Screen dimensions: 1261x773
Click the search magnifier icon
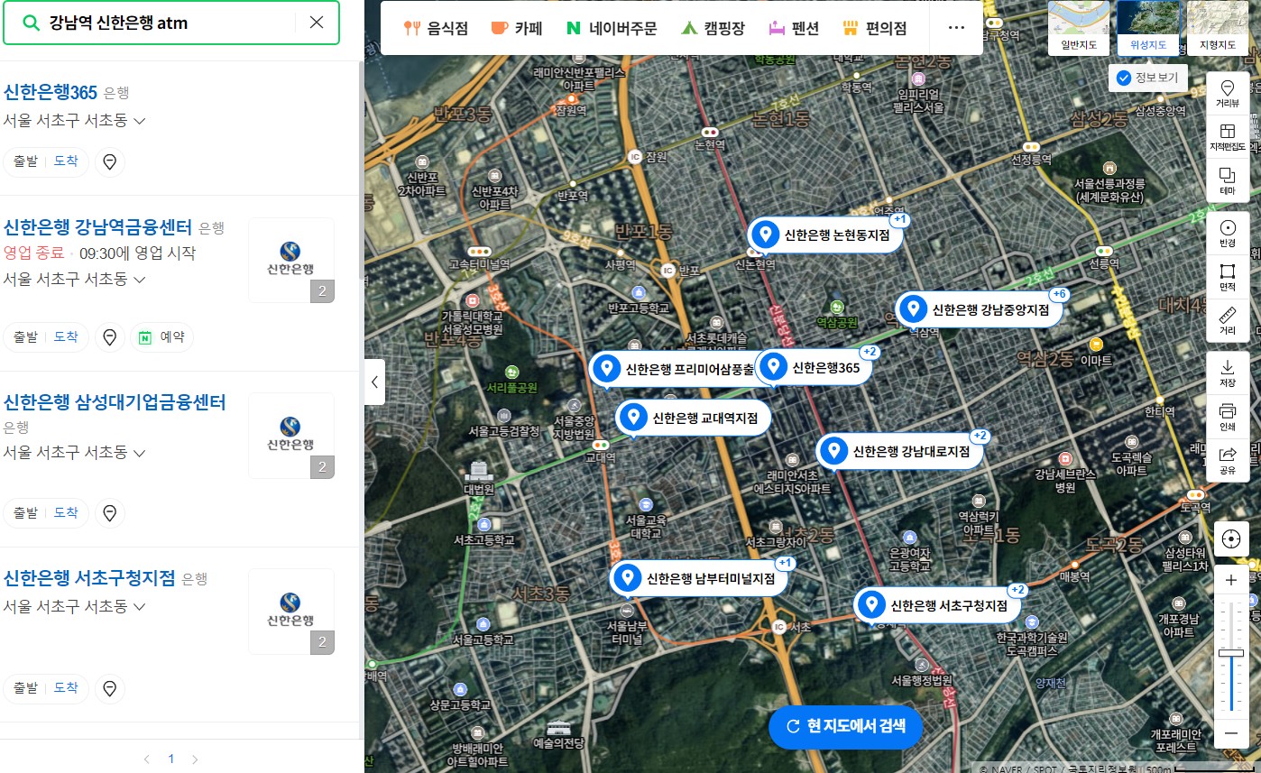click(x=31, y=23)
